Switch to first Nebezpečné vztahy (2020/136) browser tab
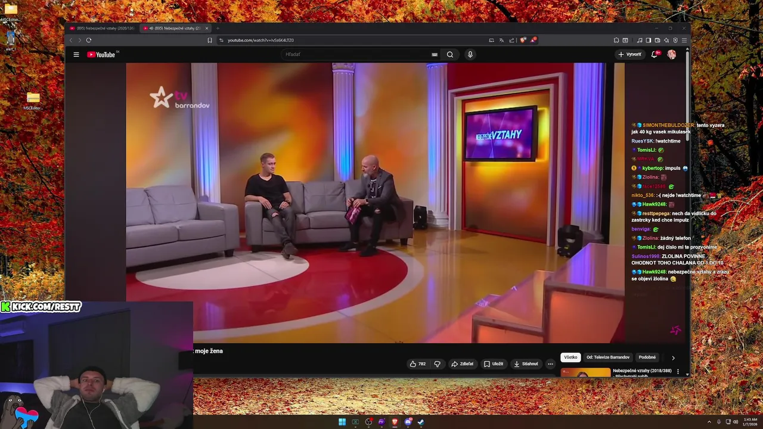 click(x=102, y=28)
